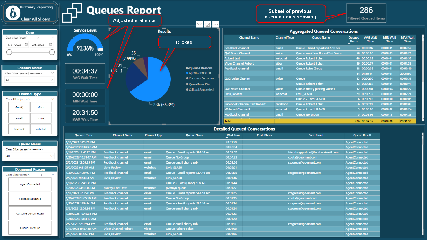Open the end date calendar picker

(51, 44)
